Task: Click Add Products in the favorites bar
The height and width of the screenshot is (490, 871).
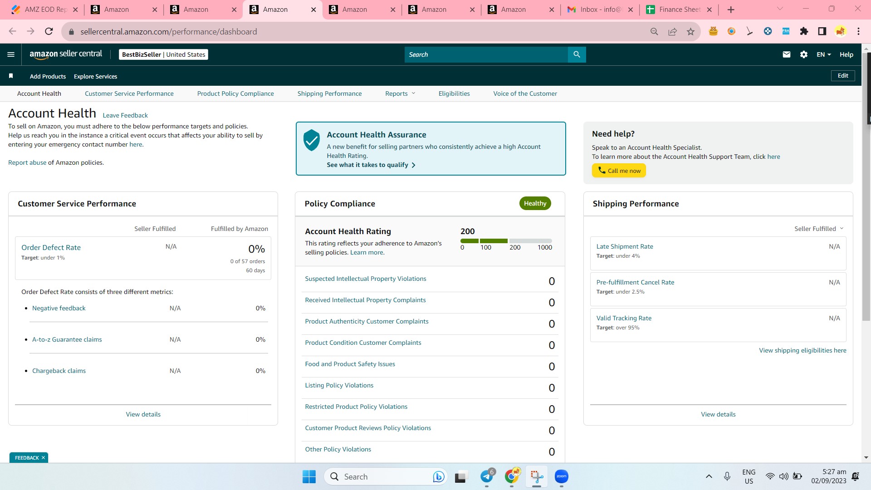Action: pos(48,76)
